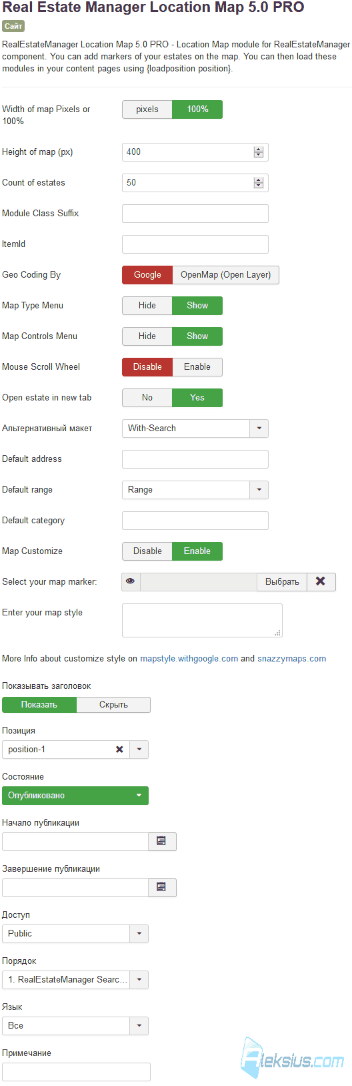Viewport: 352px width, 1086px height.
Task: Click the map marker path field
Action: [199, 581]
